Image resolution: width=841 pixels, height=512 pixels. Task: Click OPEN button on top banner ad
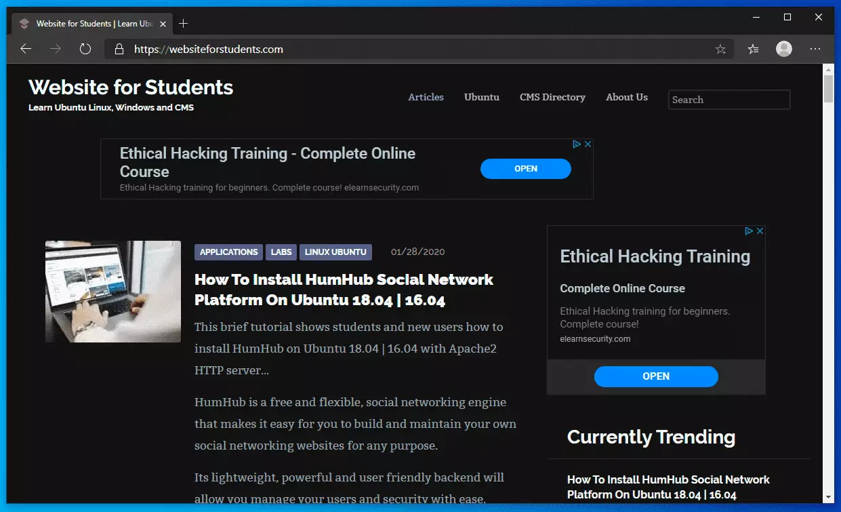[526, 169]
